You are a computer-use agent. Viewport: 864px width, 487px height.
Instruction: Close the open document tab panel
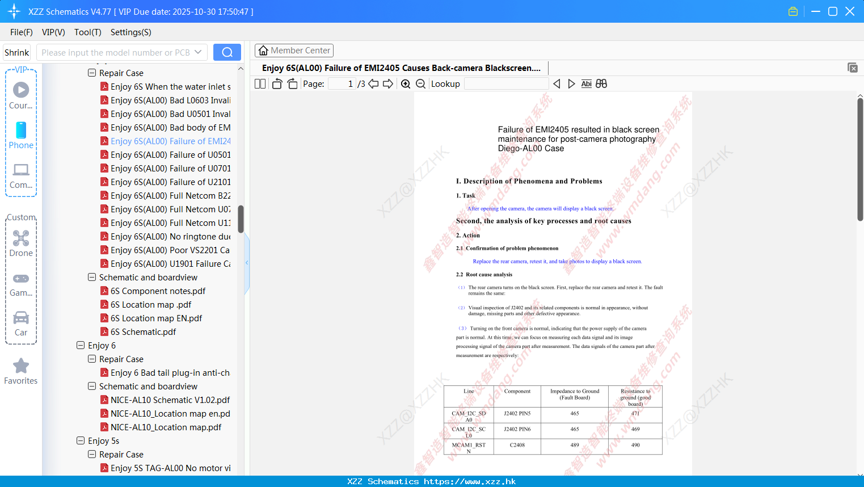[852, 68]
